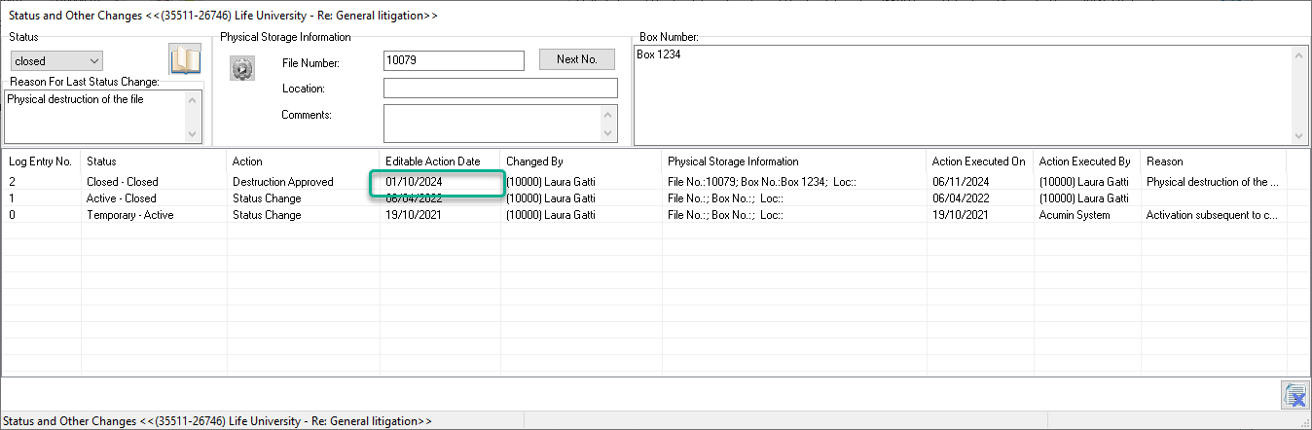Click the Reason box scroll-down arrow
The width and height of the screenshot is (1312, 430).
(x=193, y=135)
